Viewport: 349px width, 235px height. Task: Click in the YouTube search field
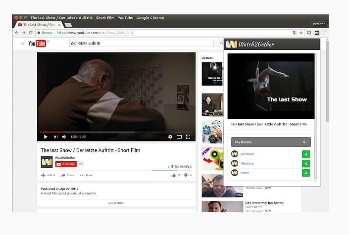[142, 44]
